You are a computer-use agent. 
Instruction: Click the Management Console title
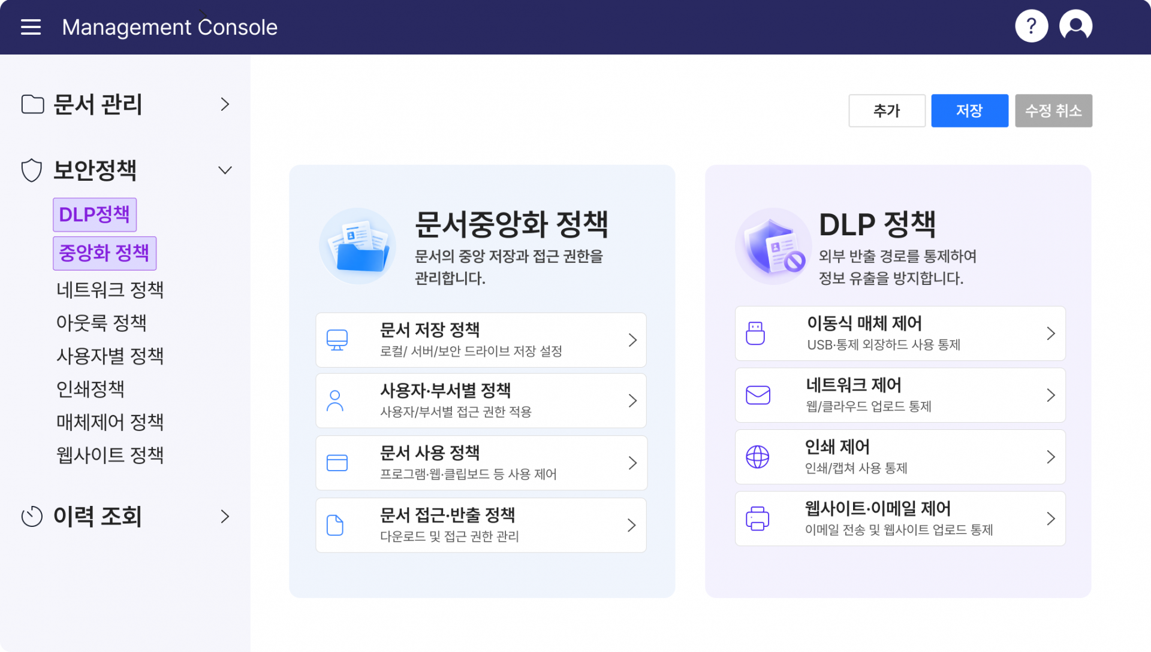[170, 27]
